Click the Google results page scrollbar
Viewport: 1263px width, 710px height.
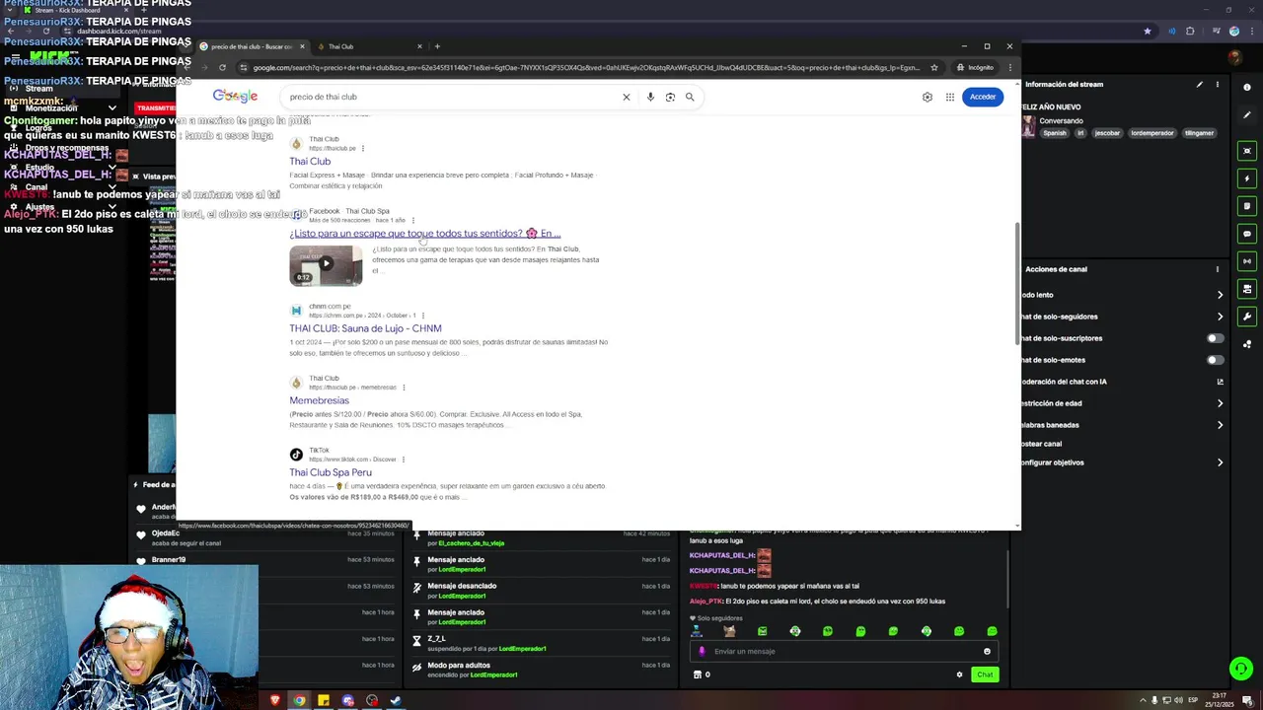click(1017, 284)
